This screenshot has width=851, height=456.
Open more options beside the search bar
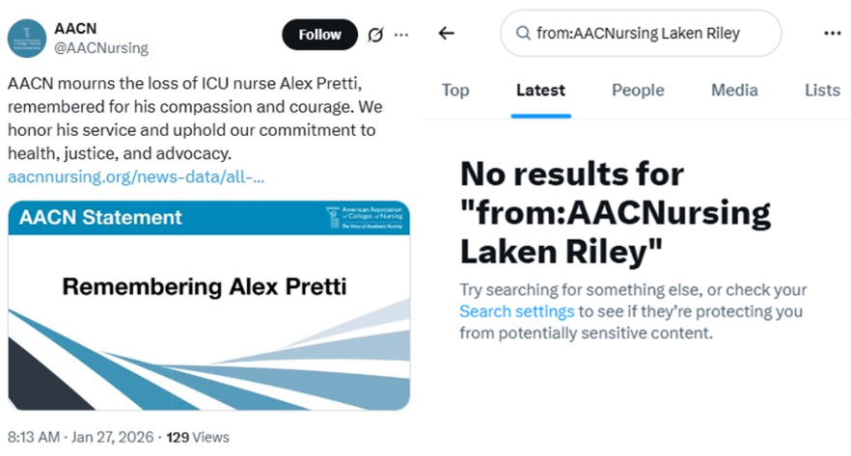832,34
